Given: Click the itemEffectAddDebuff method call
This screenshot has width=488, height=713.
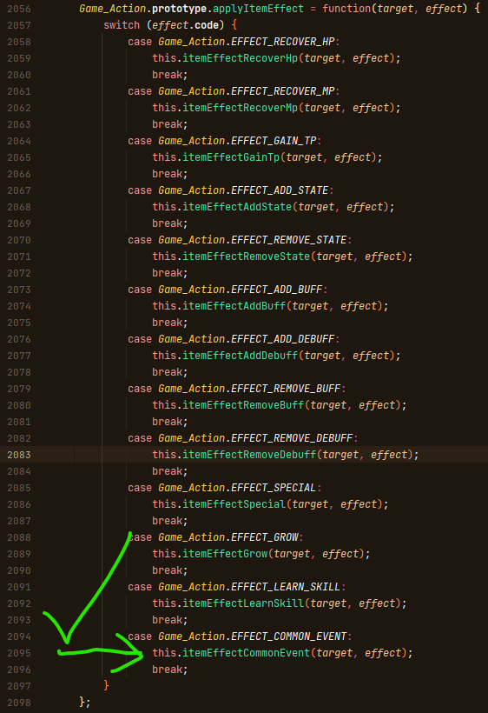Looking at the screenshot, I should [x=241, y=356].
